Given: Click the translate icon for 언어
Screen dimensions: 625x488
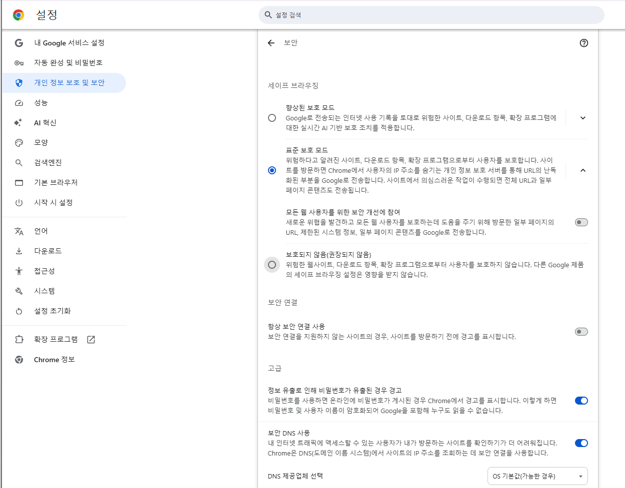Looking at the screenshot, I should tap(19, 231).
